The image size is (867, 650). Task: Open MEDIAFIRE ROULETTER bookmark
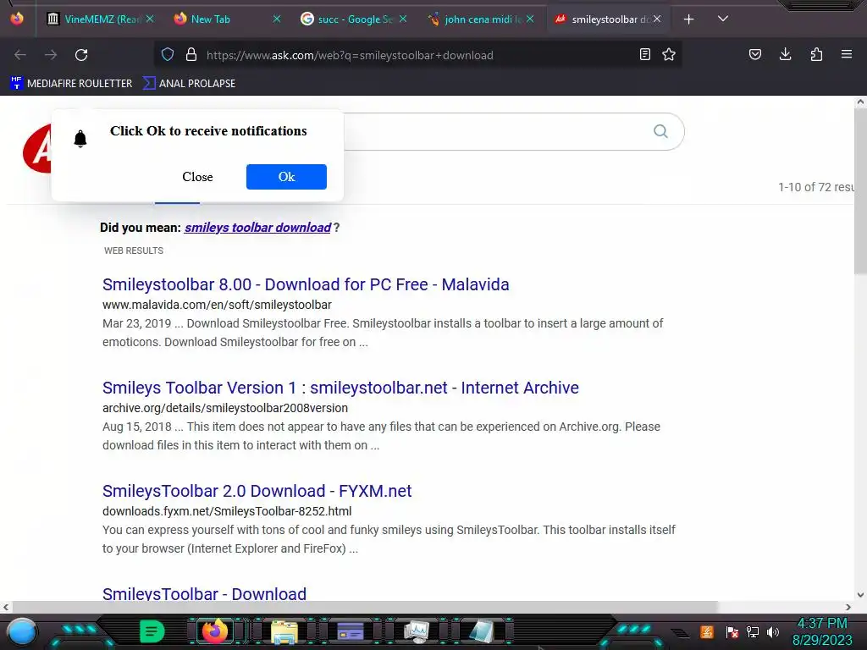point(72,84)
